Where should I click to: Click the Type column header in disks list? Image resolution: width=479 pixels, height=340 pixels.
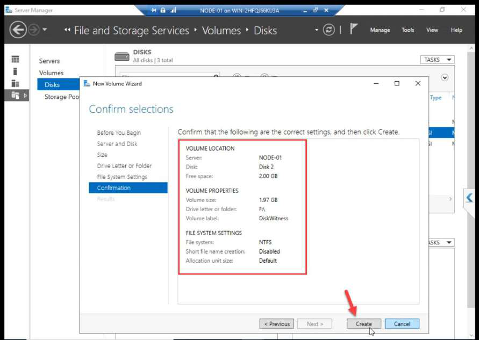tap(435, 97)
